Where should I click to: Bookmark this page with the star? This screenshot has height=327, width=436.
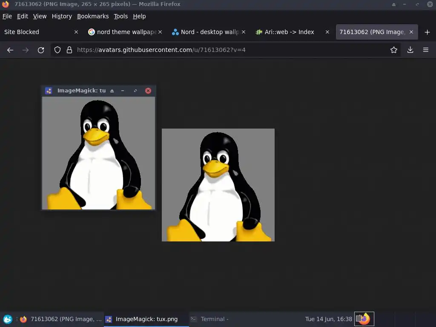pyautogui.click(x=394, y=50)
